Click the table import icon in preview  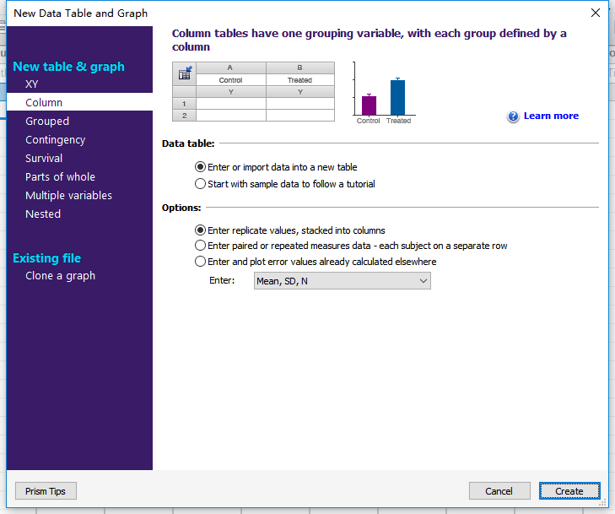click(x=185, y=73)
